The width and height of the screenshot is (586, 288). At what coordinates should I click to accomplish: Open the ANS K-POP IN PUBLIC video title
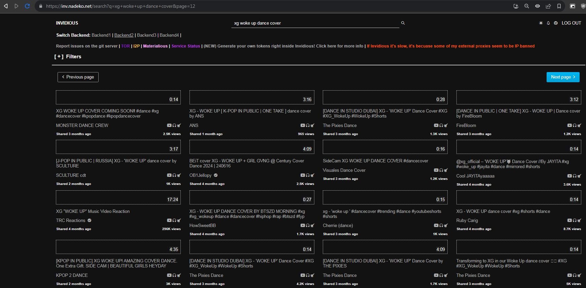click(250, 114)
